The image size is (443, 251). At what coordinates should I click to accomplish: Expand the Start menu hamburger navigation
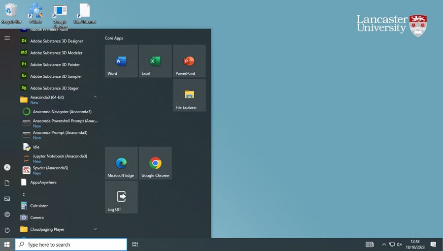[7, 38]
